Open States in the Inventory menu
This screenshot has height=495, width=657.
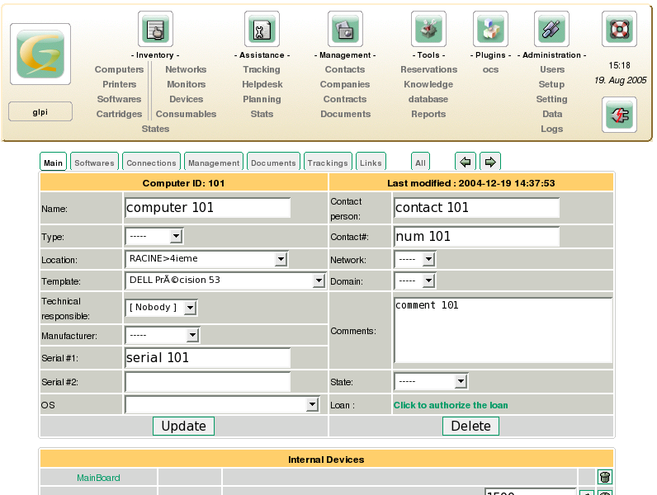coord(155,129)
